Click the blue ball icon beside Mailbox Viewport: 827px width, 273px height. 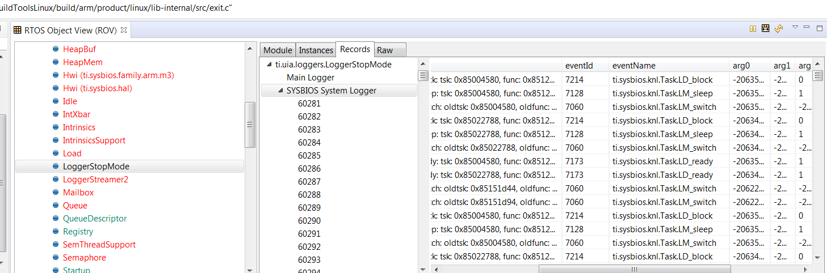(56, 193)
